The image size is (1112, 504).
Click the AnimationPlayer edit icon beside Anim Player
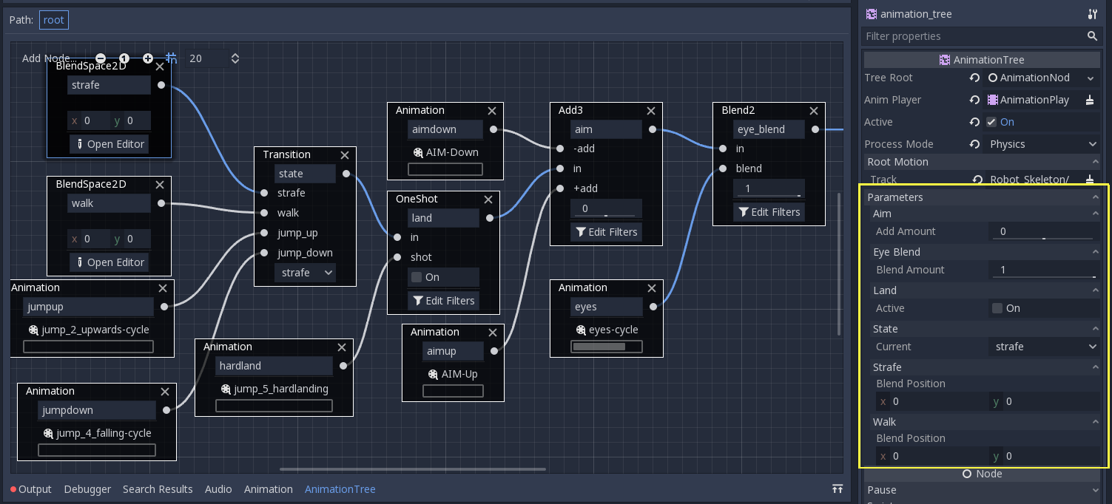[x=1091, y=100]
